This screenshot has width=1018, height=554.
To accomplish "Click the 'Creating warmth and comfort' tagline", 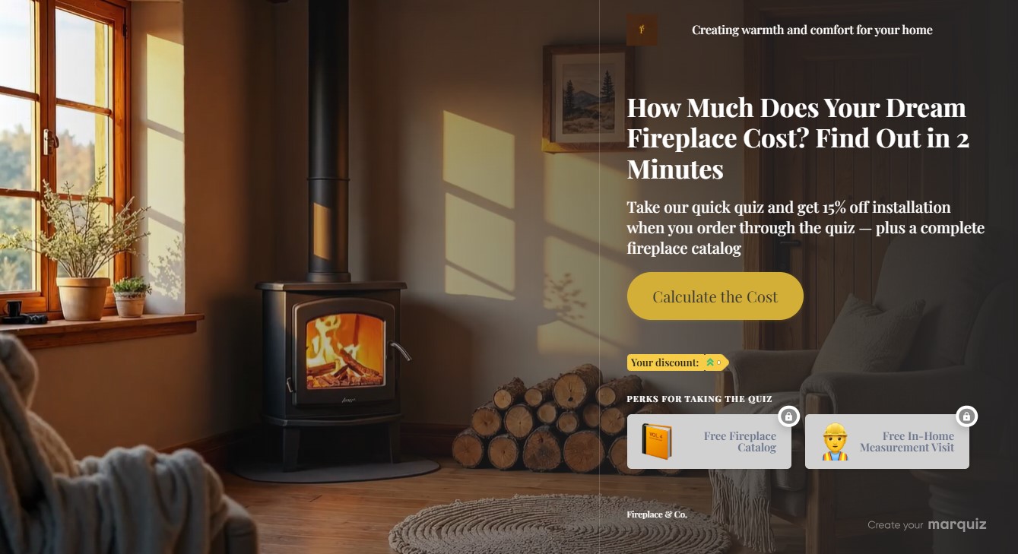I will click(x=812, y=30).
